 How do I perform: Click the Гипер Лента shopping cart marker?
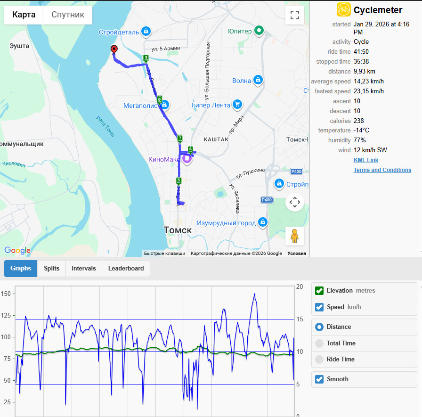(x=237, y=104)
